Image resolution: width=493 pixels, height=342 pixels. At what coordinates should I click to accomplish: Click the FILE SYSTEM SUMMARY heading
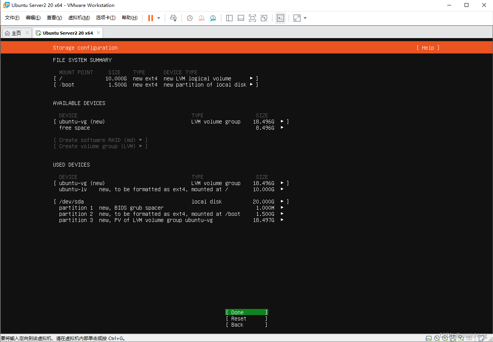point(82,60)
